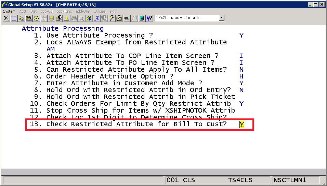Viewport: 327px width, 186px height.
Task: Click the AM value under line 2
Action: 51,49
